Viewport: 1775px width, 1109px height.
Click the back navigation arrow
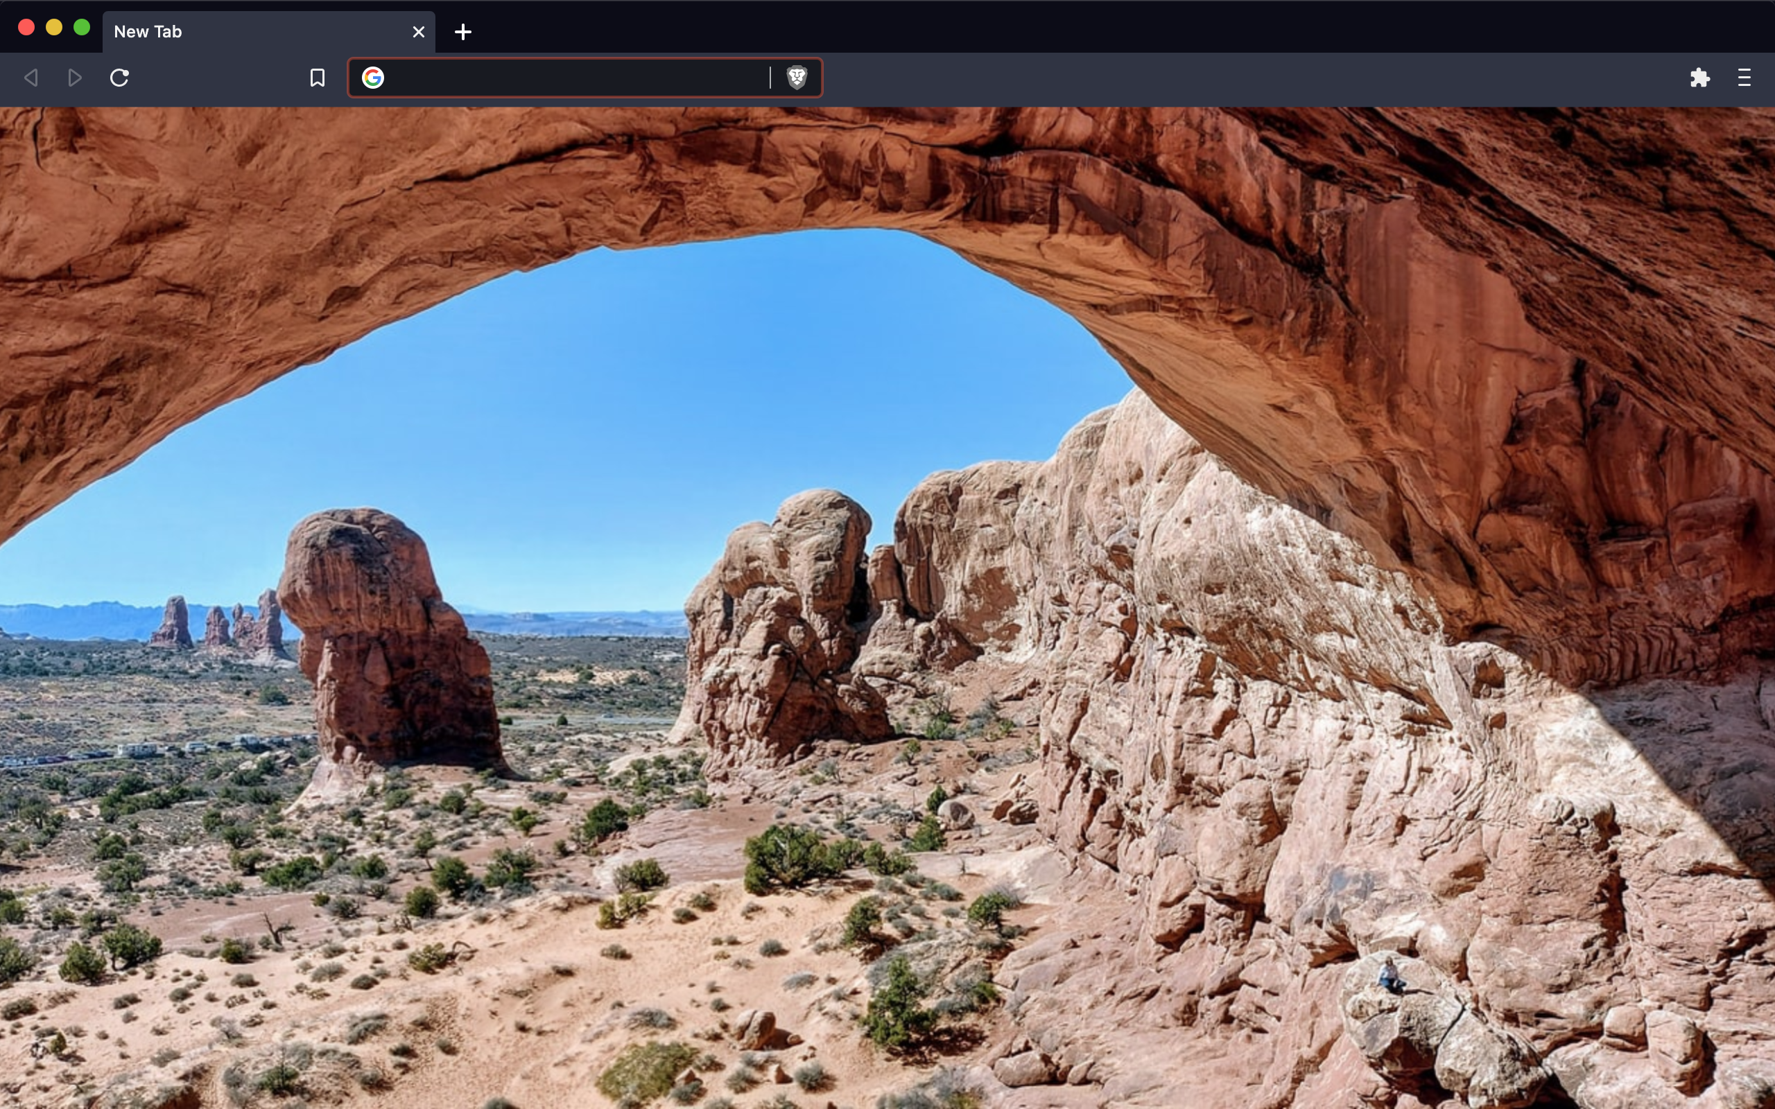coord(31,78)
